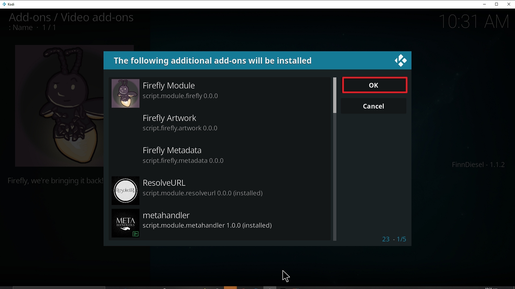Minimize the Kodi window
The width and height of the screenshot is (515, 289).
pyautogui.click(x=484, y=4)
